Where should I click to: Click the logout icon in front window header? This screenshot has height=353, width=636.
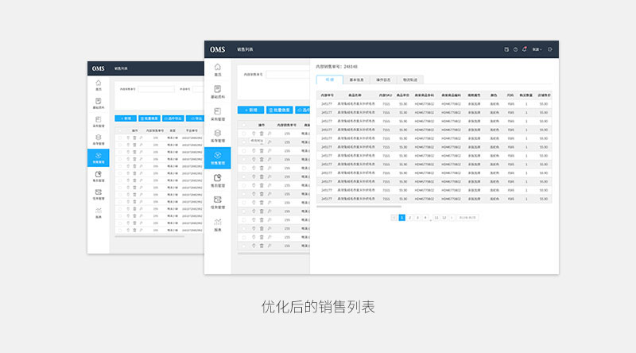click(550, 49)
